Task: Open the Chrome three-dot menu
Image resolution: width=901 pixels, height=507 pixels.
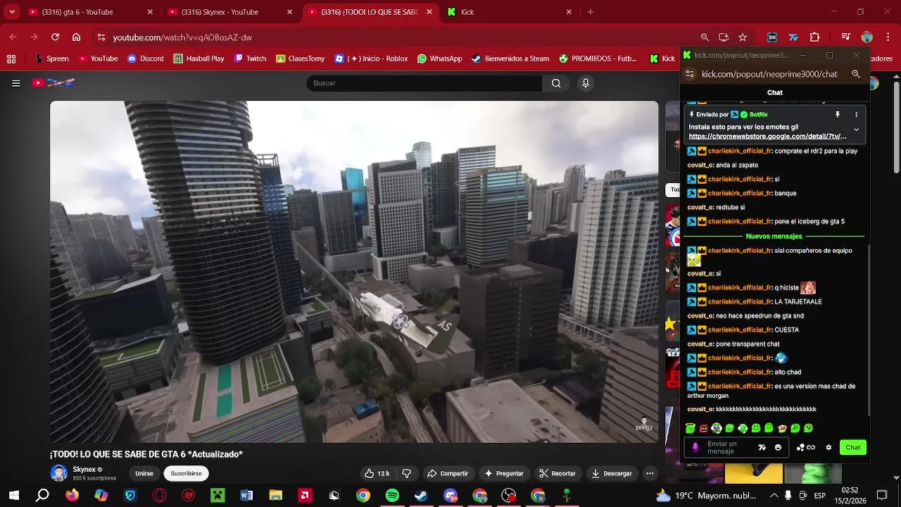Action: [x=887, y=37]
